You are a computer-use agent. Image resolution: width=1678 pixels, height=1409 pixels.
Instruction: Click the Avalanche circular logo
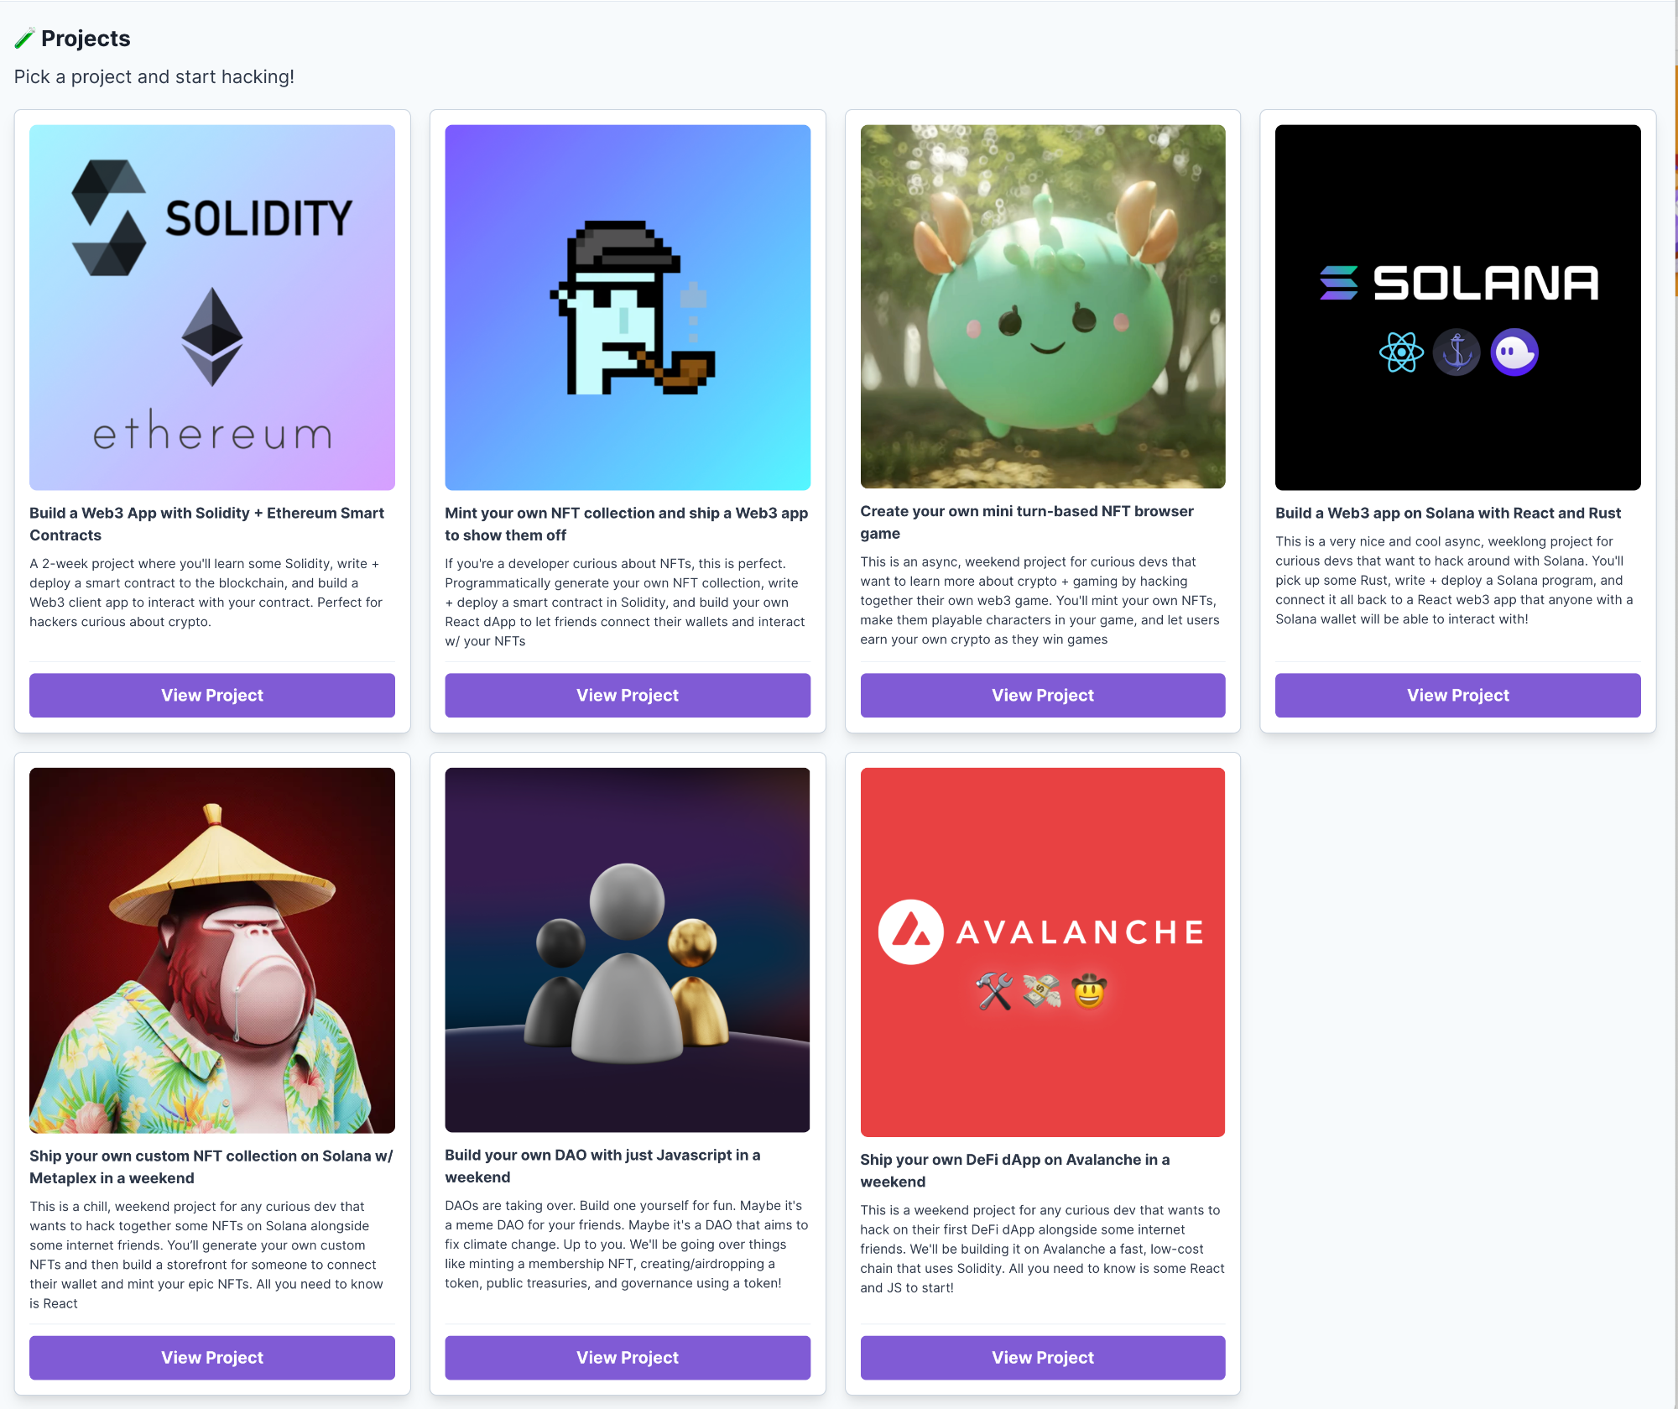point(910,932)
